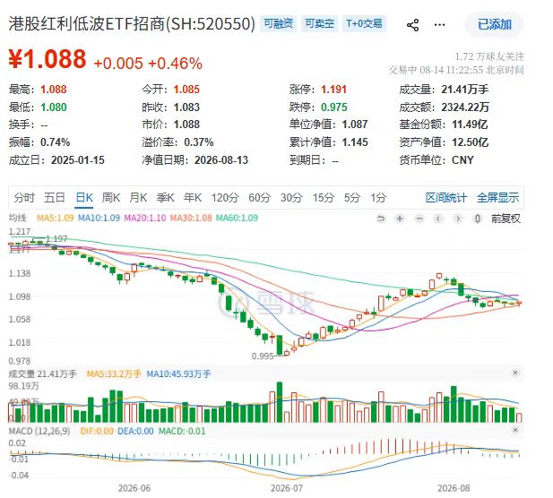This screenshot has height=498, width=553.
Task: Shift chart left with left chevron
Action: point(438,219)
